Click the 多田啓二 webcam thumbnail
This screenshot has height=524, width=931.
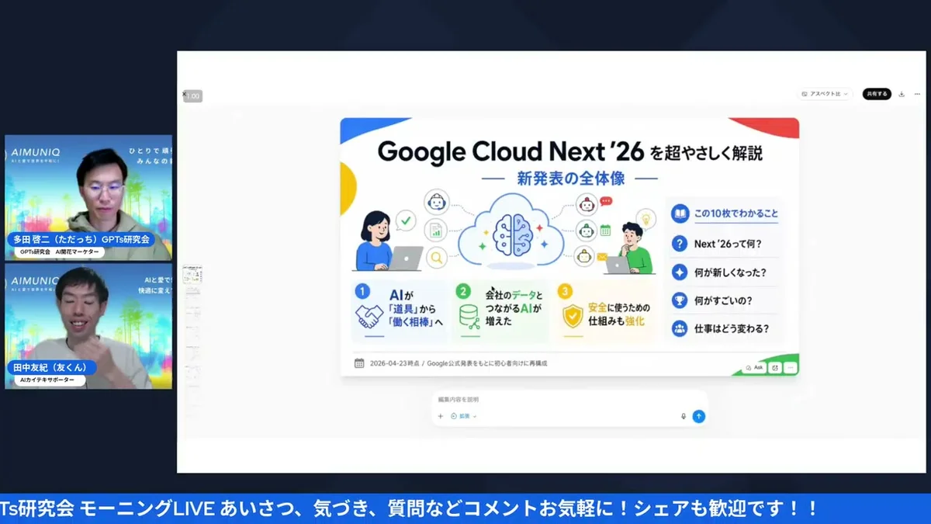(x=88, y=196)
